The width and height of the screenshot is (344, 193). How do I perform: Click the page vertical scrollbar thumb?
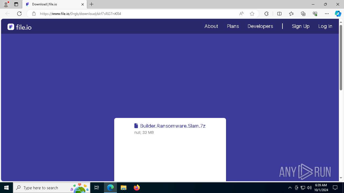(x=341, y=57)
